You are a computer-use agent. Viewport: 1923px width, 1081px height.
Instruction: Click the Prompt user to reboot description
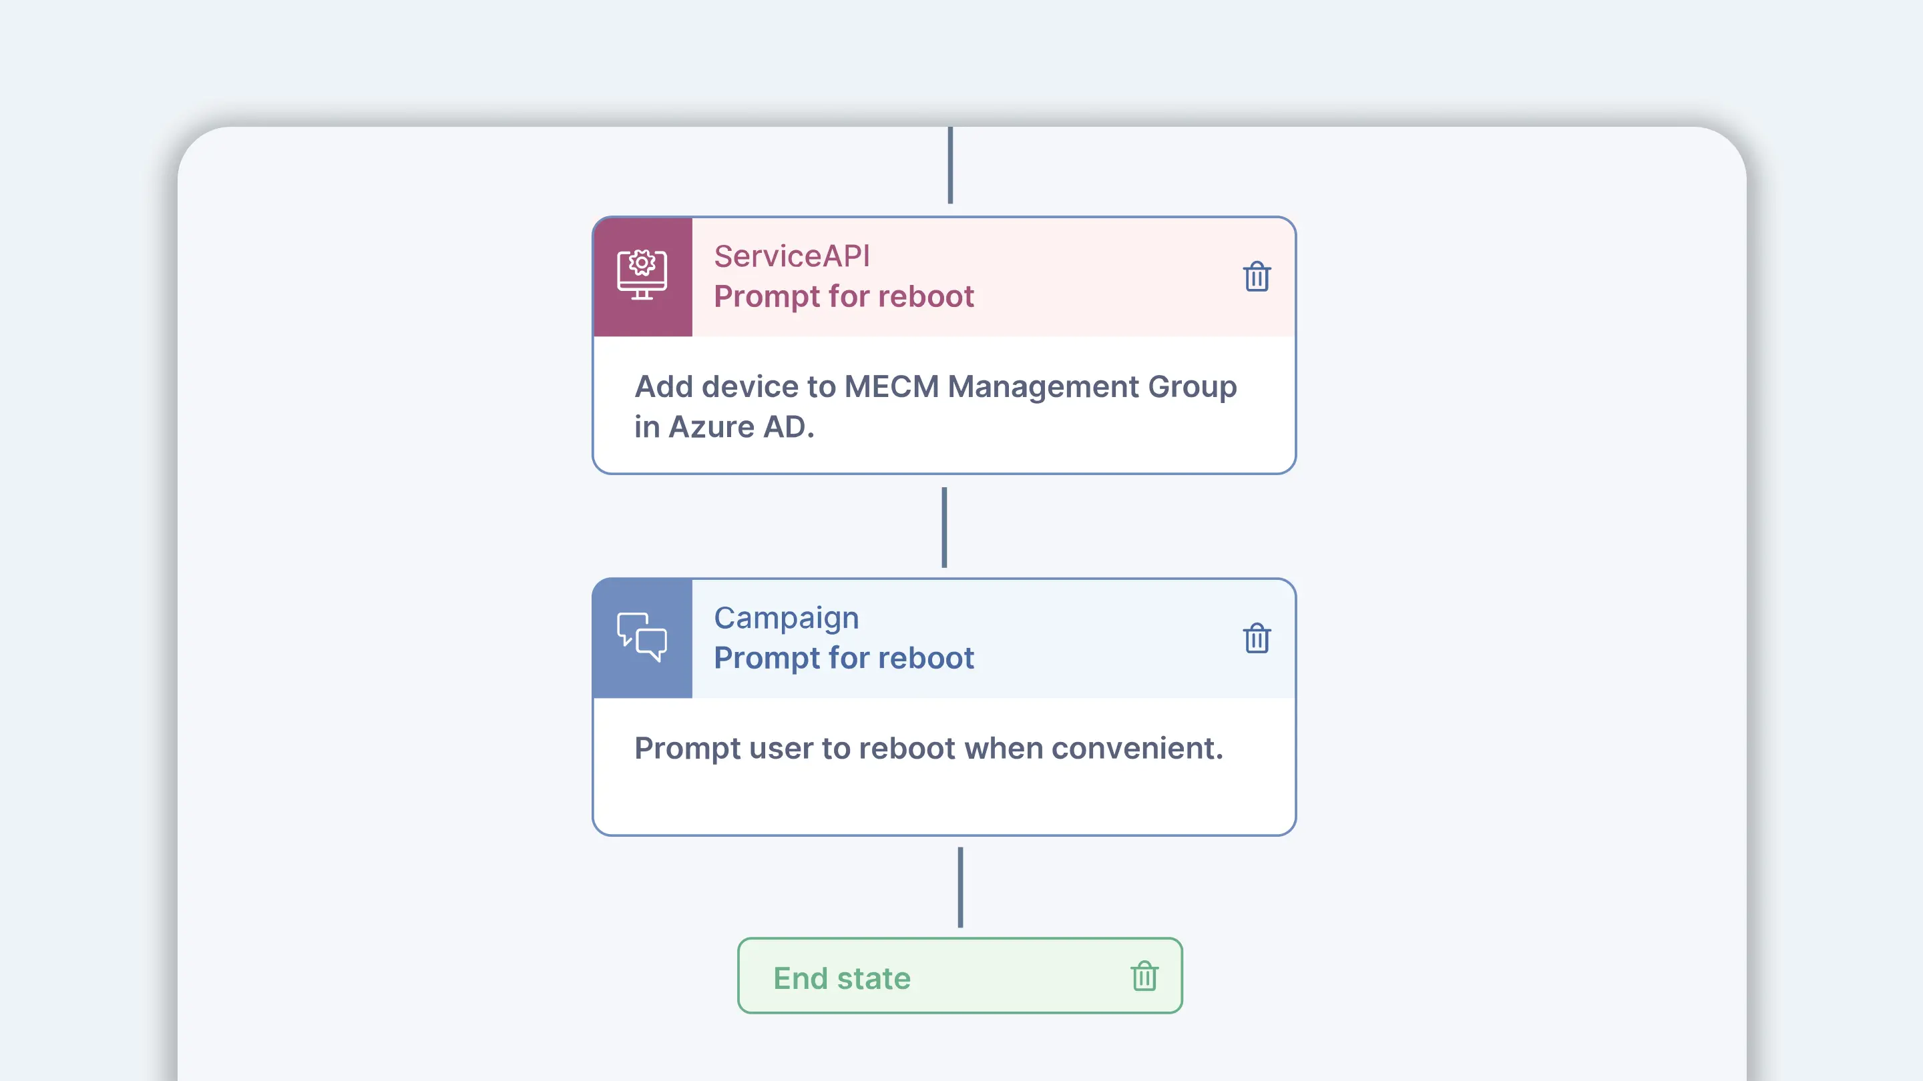click(x=928, y=748)
